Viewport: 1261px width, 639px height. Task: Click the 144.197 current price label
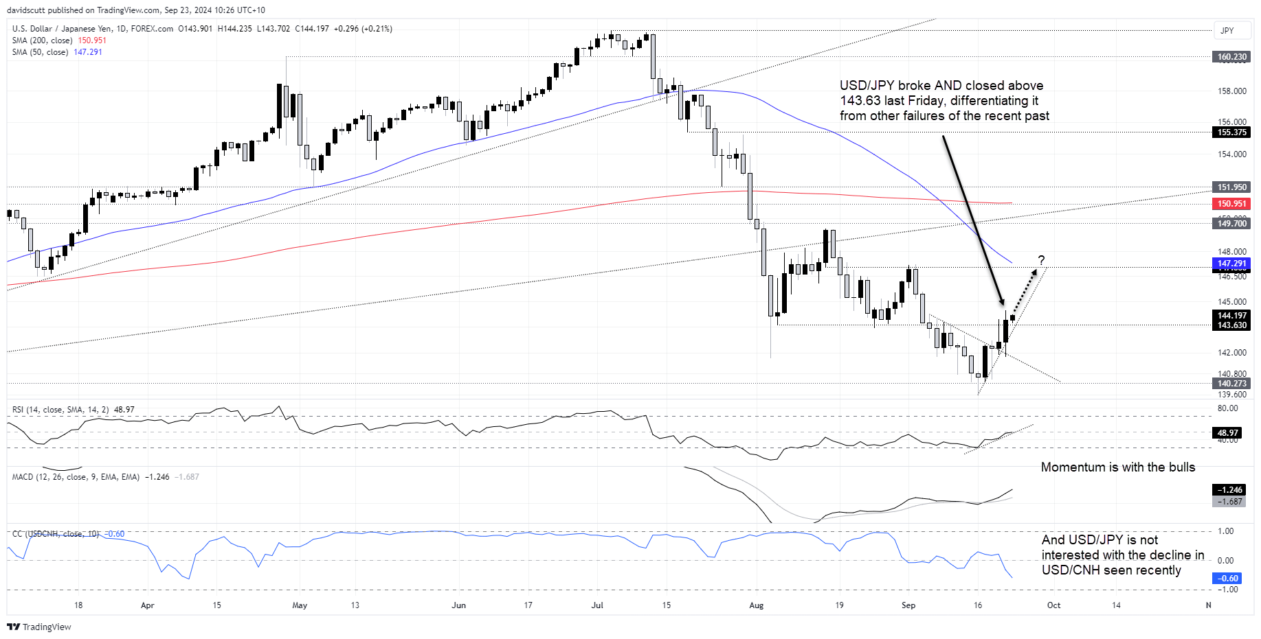pos(1231,316)
